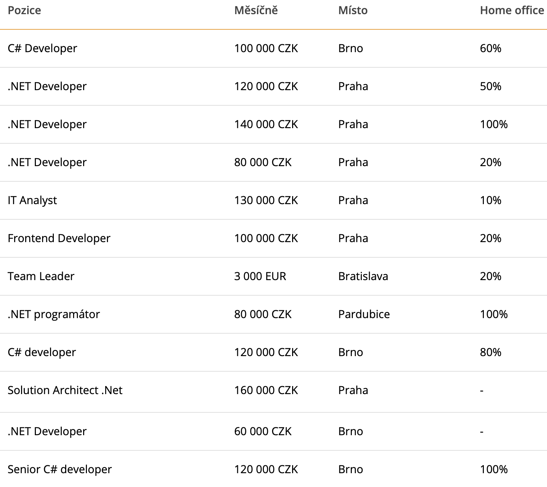Select the C# Developer position in the first row
The width and height of the screenshot is (547, 487).
[x=42, y=48]
